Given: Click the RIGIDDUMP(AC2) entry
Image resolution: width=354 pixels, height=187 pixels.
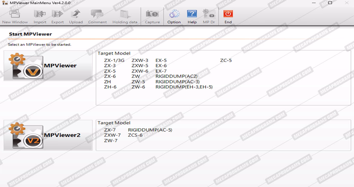Looking at the screenshot, I should point(176,76).
